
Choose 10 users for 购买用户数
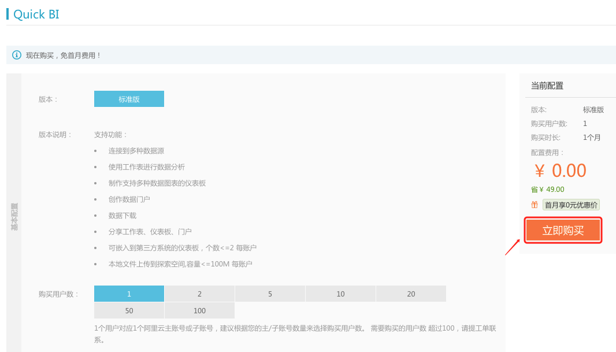340,294
